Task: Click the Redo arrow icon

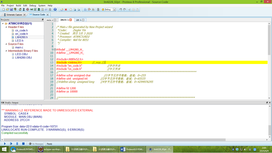Action: pos(124,10)
